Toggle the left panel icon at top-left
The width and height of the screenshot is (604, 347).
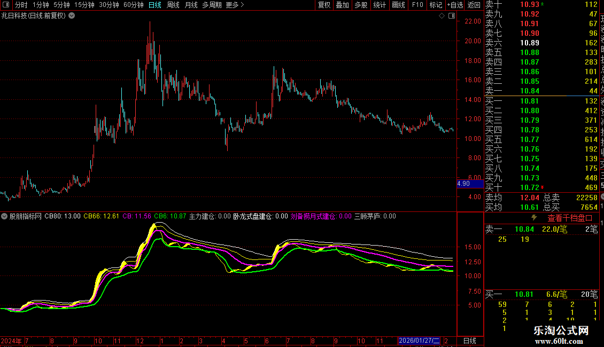6,5
